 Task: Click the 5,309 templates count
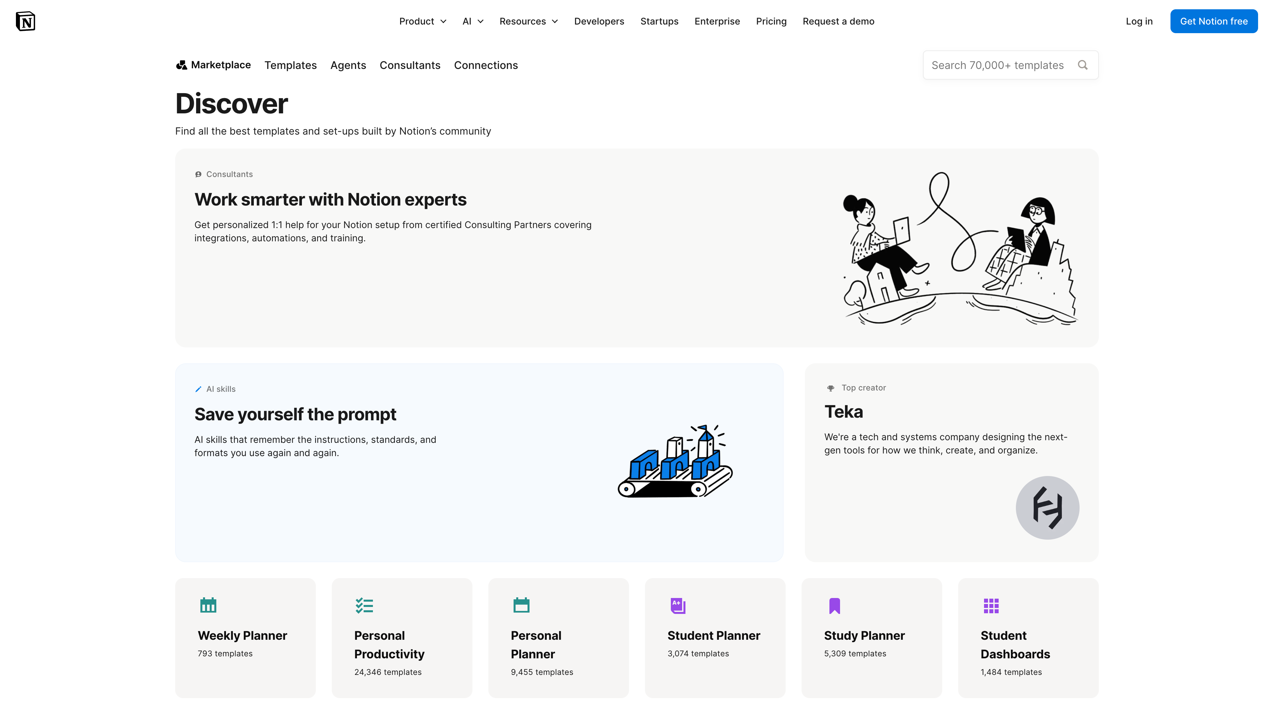(855, 654)
